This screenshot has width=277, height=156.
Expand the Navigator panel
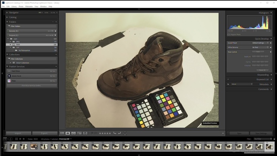pos(7,12)
